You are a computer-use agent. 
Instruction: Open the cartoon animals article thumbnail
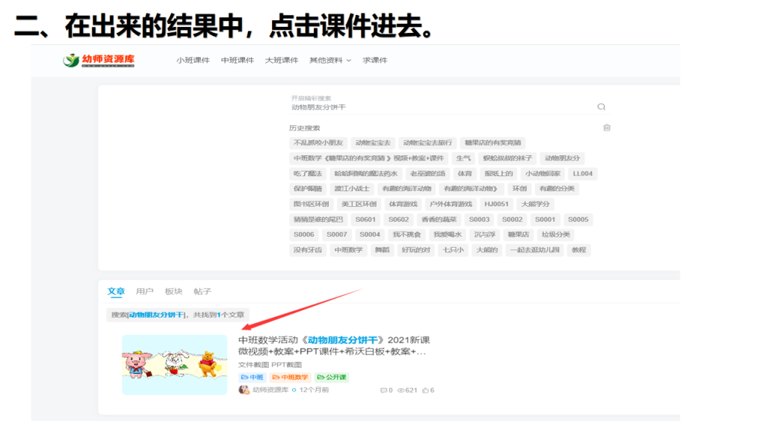point(174,364)
